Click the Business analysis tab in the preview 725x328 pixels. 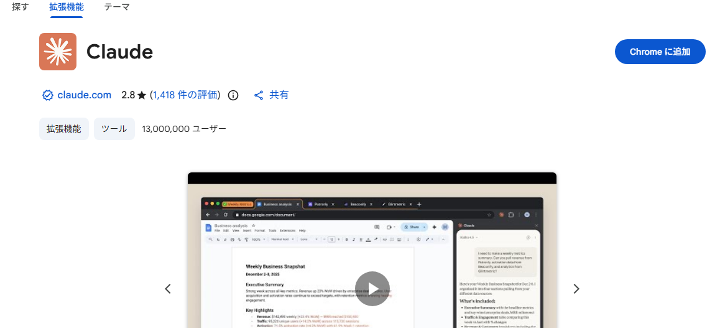tap(279, 204)
